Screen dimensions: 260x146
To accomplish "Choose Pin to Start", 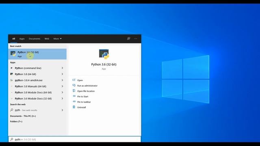I will [x=83, y=97].
